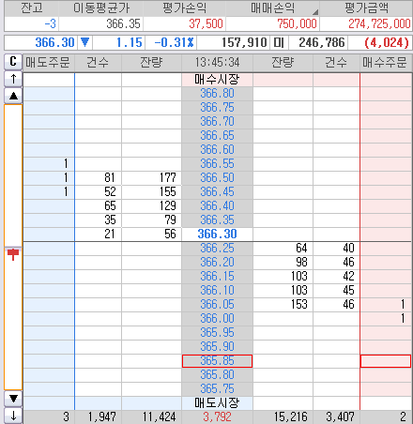413x424 pixels.
Task: Click the 13:45:34 time header
Action: [217, 62]
